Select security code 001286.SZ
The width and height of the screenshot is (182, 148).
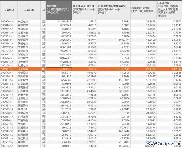click(7, 76)
